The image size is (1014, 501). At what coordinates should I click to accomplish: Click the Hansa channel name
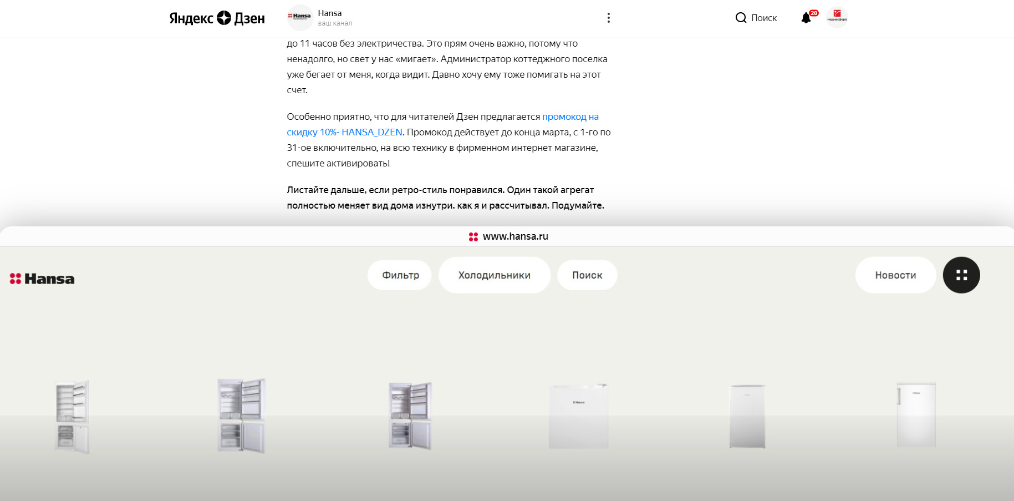tap(330, 13)
